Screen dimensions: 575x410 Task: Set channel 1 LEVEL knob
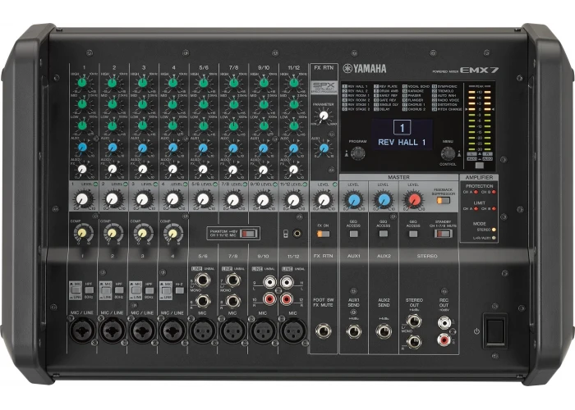[82, 199]
